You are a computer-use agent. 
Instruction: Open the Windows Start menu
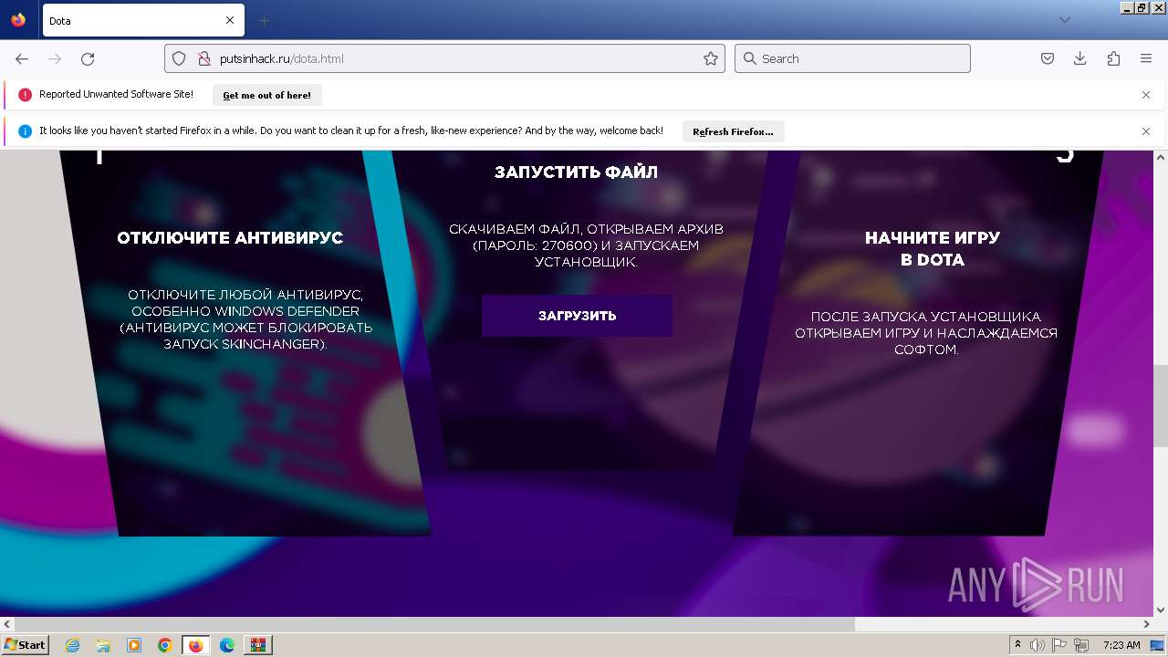(25, 645)
